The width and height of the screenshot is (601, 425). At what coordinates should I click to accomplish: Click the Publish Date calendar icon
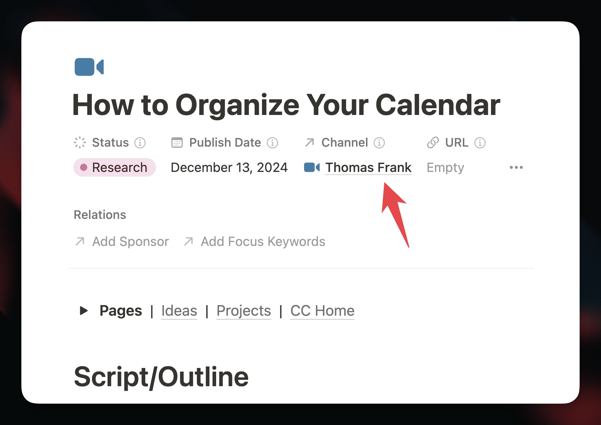click(x=177, y=143)
